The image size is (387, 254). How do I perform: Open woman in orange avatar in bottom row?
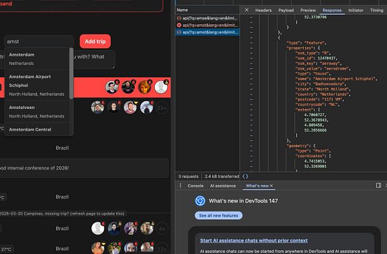pos(98,248)
